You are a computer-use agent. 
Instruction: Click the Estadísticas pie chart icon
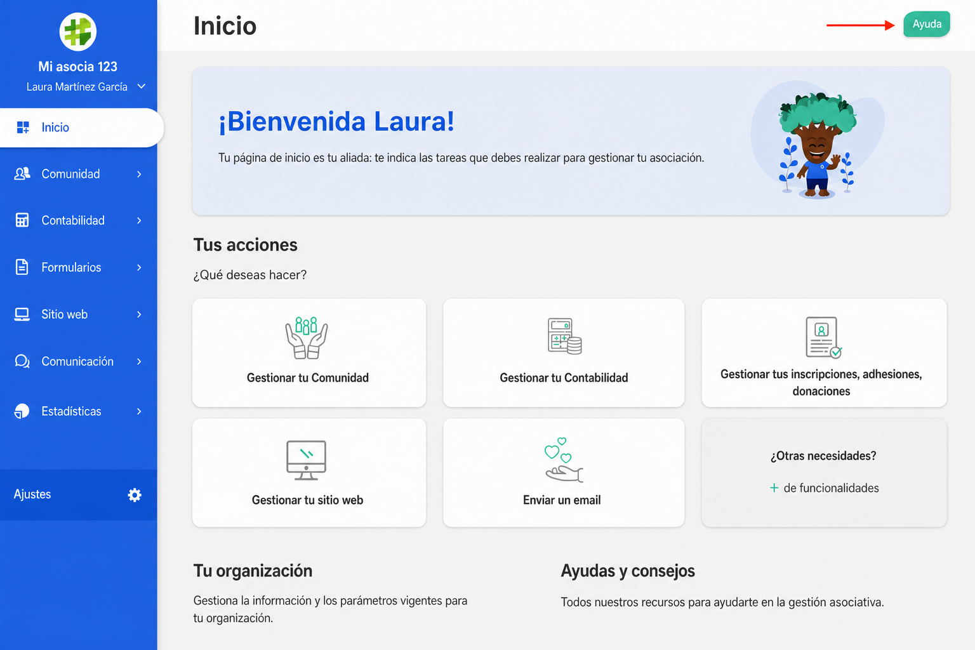pos(22,411)
